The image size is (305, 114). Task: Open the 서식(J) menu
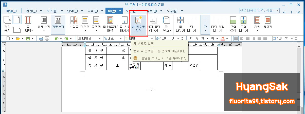point(93,11)
